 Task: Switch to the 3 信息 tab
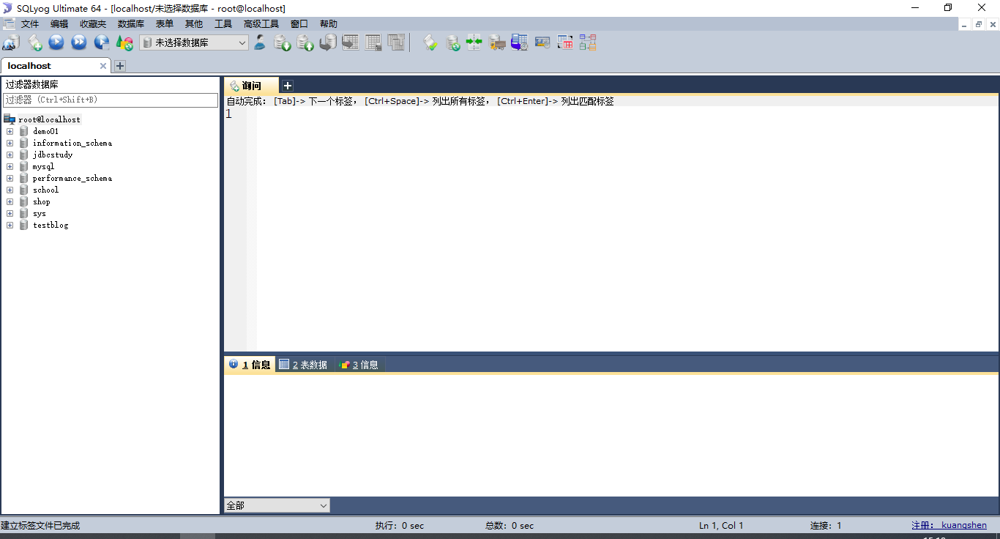(360, 365)
